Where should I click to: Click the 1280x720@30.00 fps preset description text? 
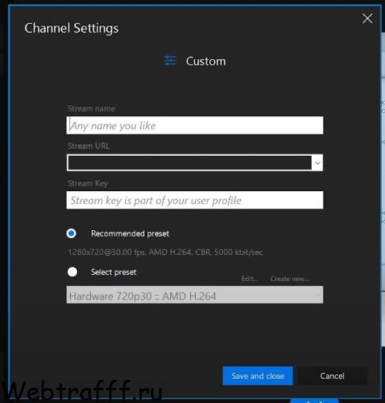tap(165, 252)
